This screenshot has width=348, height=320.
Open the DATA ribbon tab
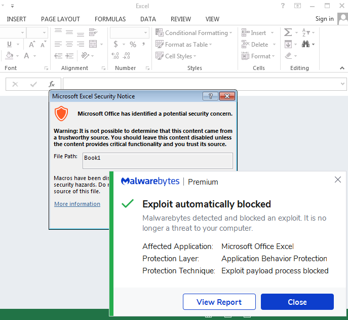[148, 19]
